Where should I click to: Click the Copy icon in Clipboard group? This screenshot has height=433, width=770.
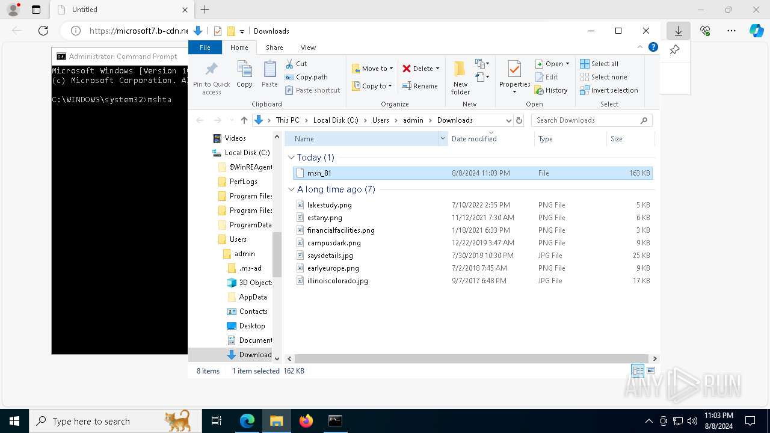tap(244, 74)
